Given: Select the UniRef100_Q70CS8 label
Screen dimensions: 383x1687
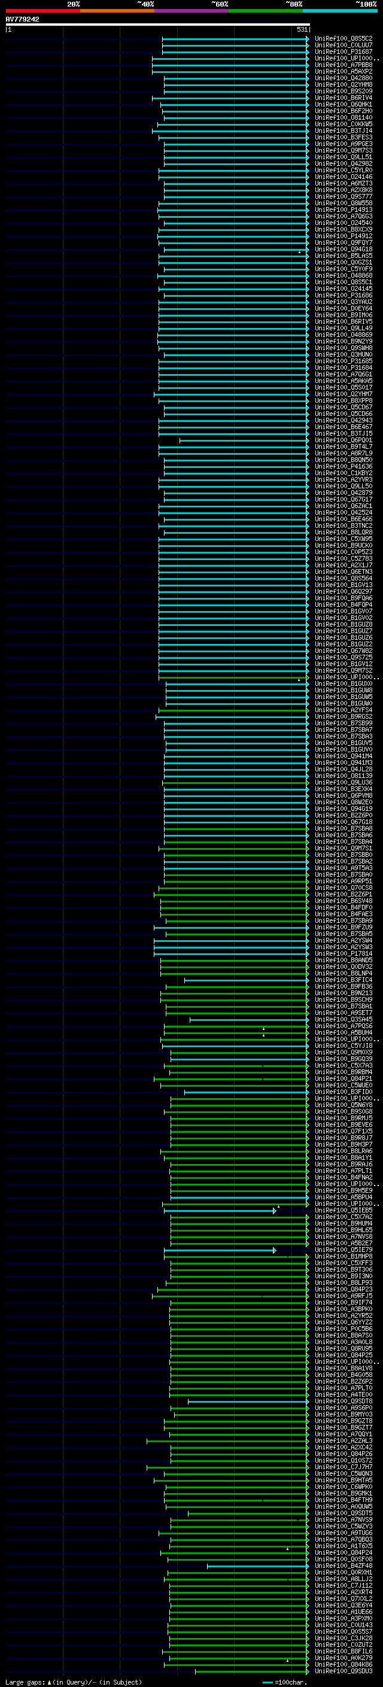Looking at the screenshot, I should [344, 887].
